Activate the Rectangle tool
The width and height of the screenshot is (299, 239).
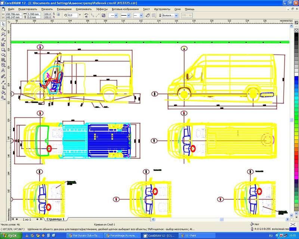pyautogui.click(x=3, y=50)
